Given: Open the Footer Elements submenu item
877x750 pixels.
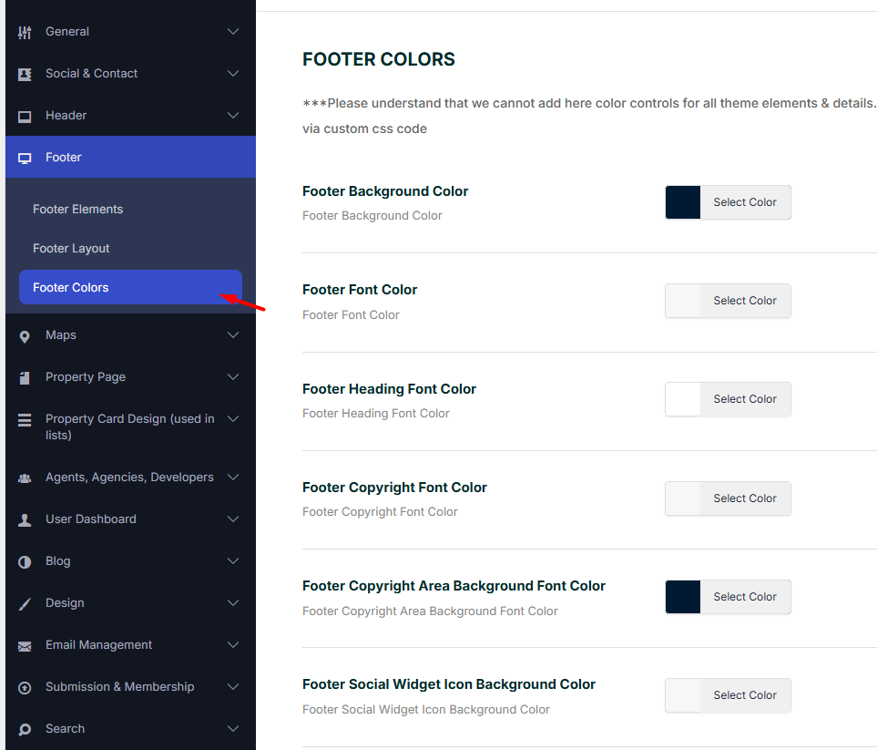Looking at the screenshot, I should (x=77, y=210).
